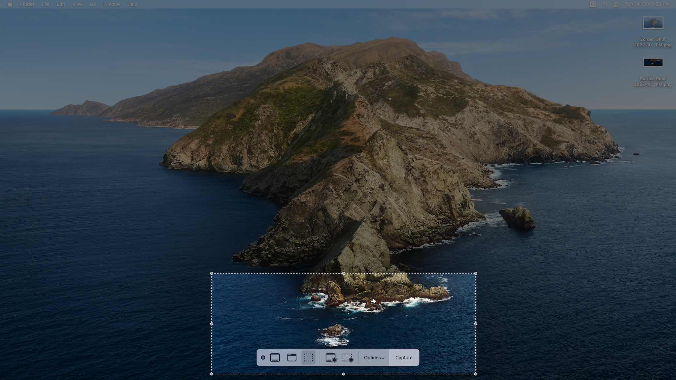
Task: Open the Window menu
Action: 112,4
